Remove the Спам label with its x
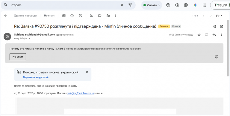Viewport: 230px width, 116px height. (179, 26)
